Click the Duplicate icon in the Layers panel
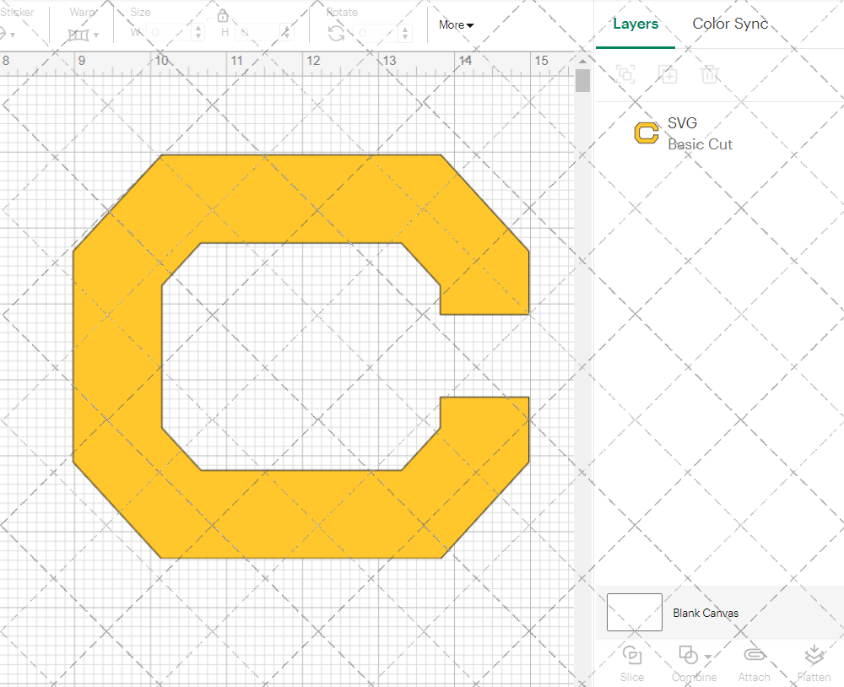 click(x=668, y=74)
